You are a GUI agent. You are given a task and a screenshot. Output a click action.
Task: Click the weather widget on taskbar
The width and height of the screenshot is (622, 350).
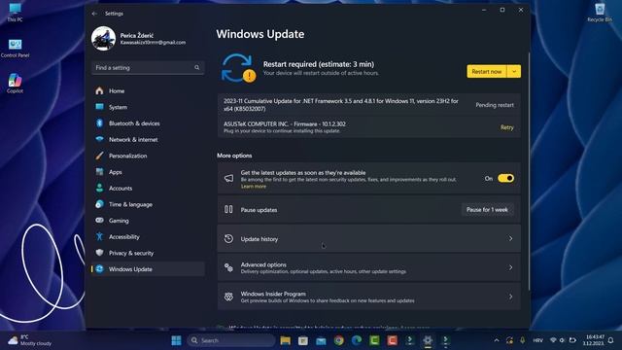tap(30, 340)
